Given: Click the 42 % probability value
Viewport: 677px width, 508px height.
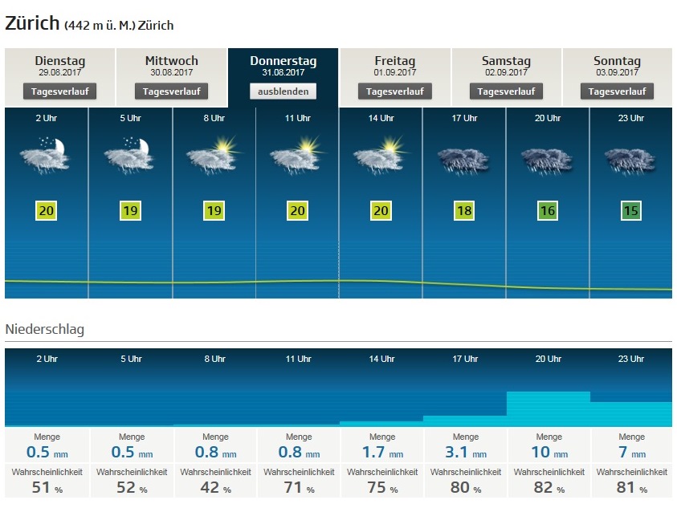Looking at the screenshot, I should 215,488.
